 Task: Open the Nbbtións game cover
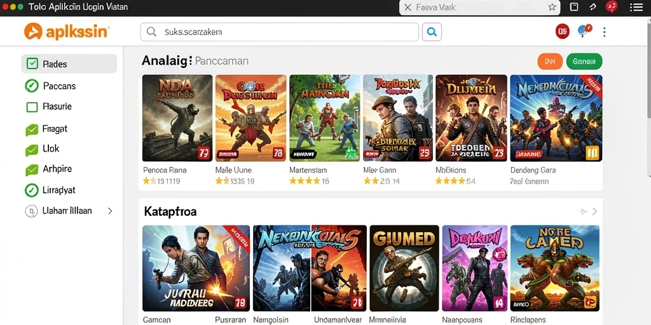point(471,118)
